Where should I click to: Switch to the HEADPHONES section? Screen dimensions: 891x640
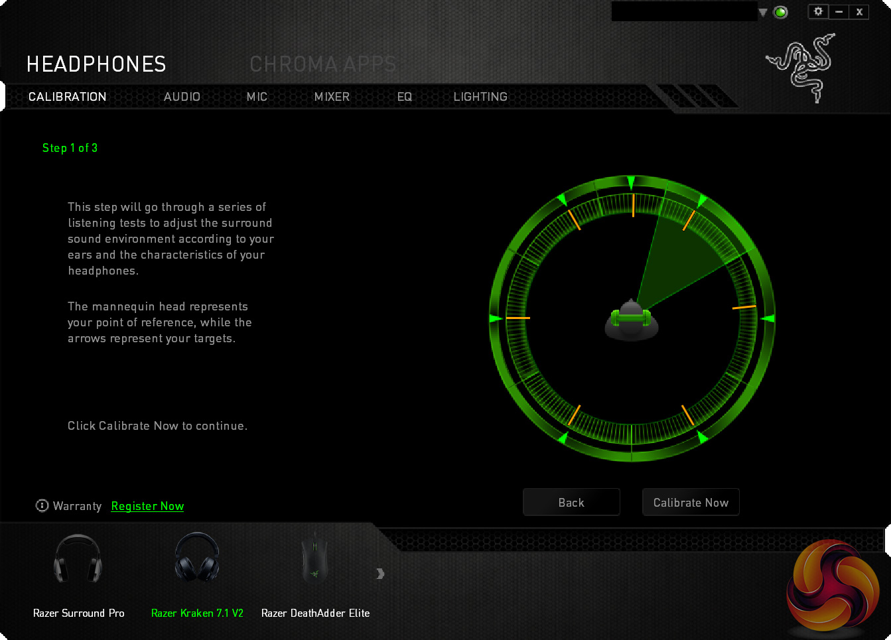97,64
